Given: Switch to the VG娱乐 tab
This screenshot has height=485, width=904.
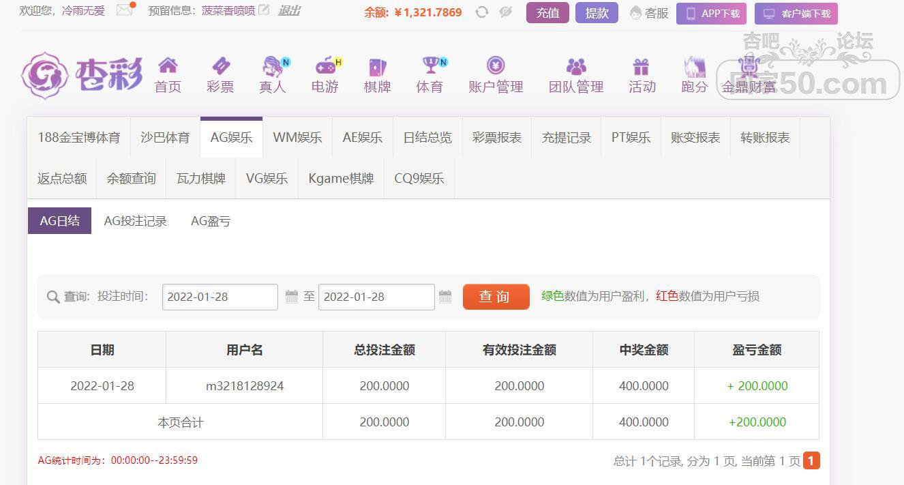Looking at the screenshot, I should [x=267, y=178].
